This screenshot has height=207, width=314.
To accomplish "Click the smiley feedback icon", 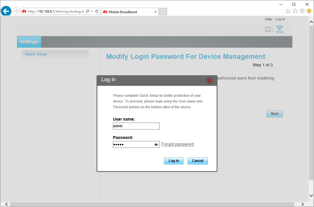I will pos(309,11).
